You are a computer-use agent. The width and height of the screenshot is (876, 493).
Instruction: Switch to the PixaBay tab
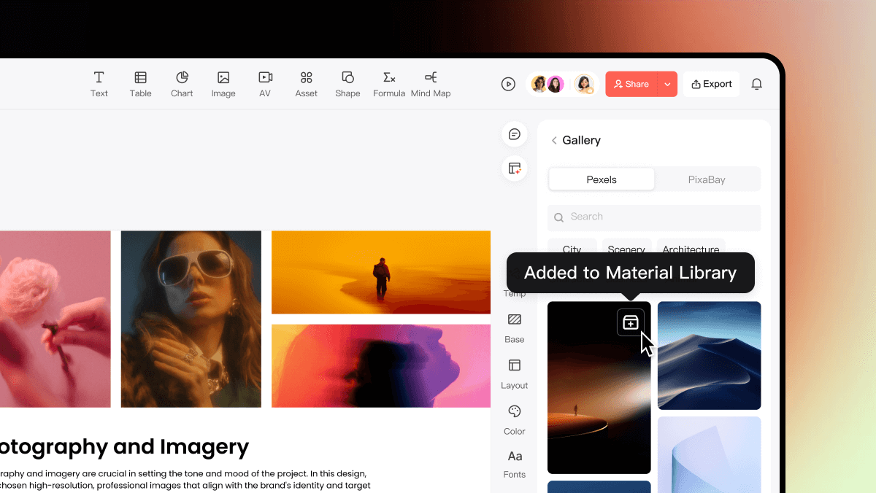coord(707,179)
